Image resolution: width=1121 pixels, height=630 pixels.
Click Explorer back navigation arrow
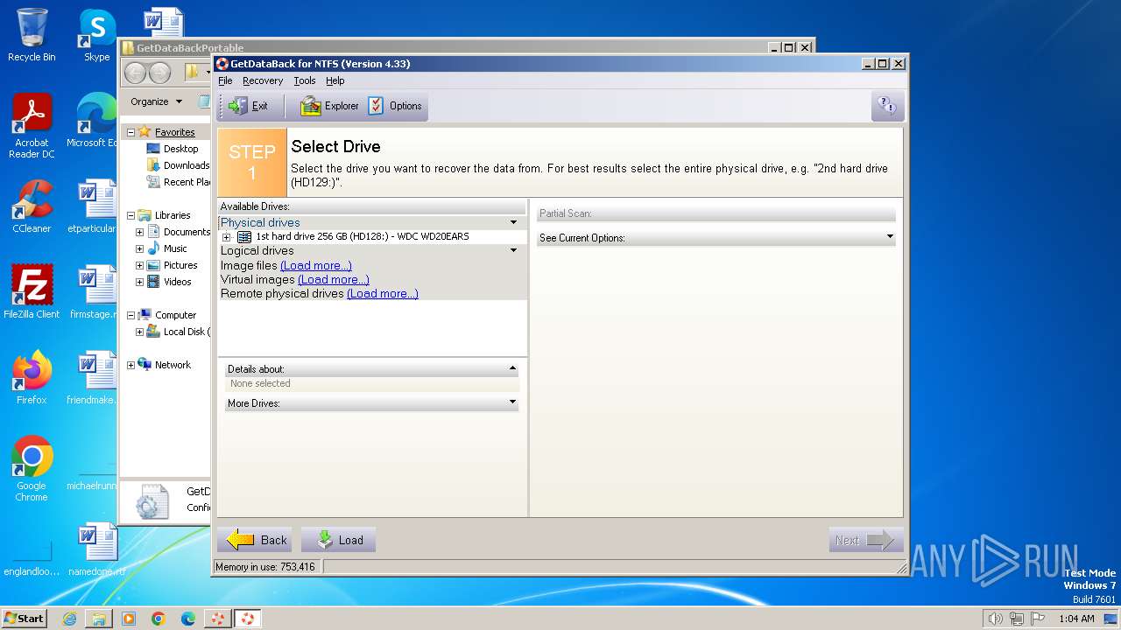[x=136, y=73]
